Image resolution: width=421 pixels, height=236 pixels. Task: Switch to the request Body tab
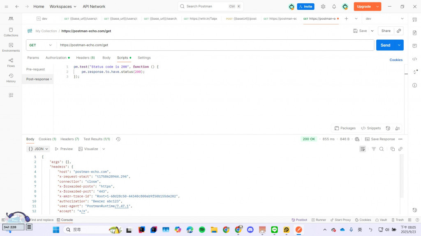(106, 58)
